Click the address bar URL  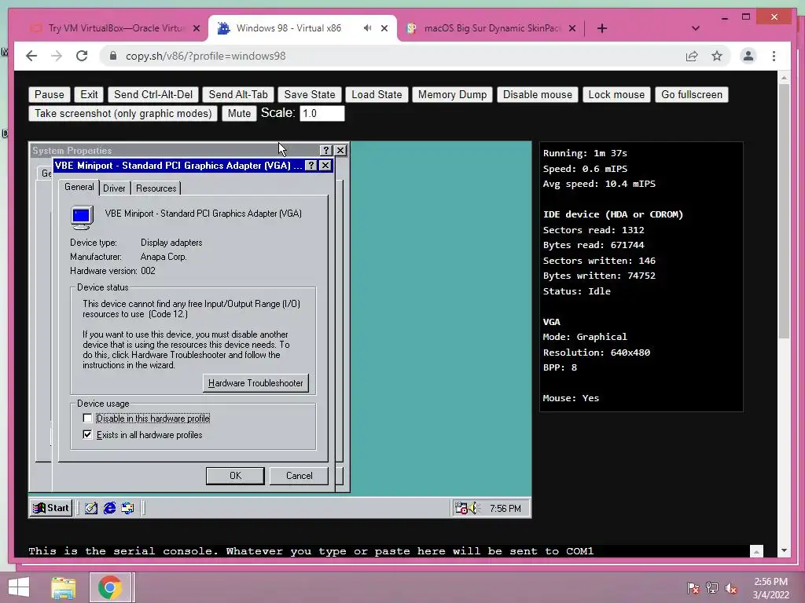[205, 56]
